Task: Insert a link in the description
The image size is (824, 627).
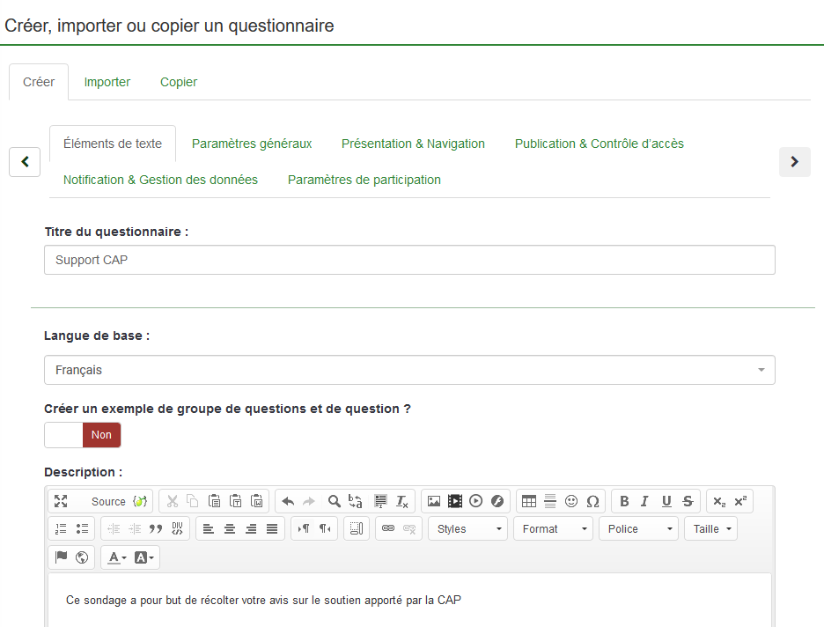Action: pos(388,528)
